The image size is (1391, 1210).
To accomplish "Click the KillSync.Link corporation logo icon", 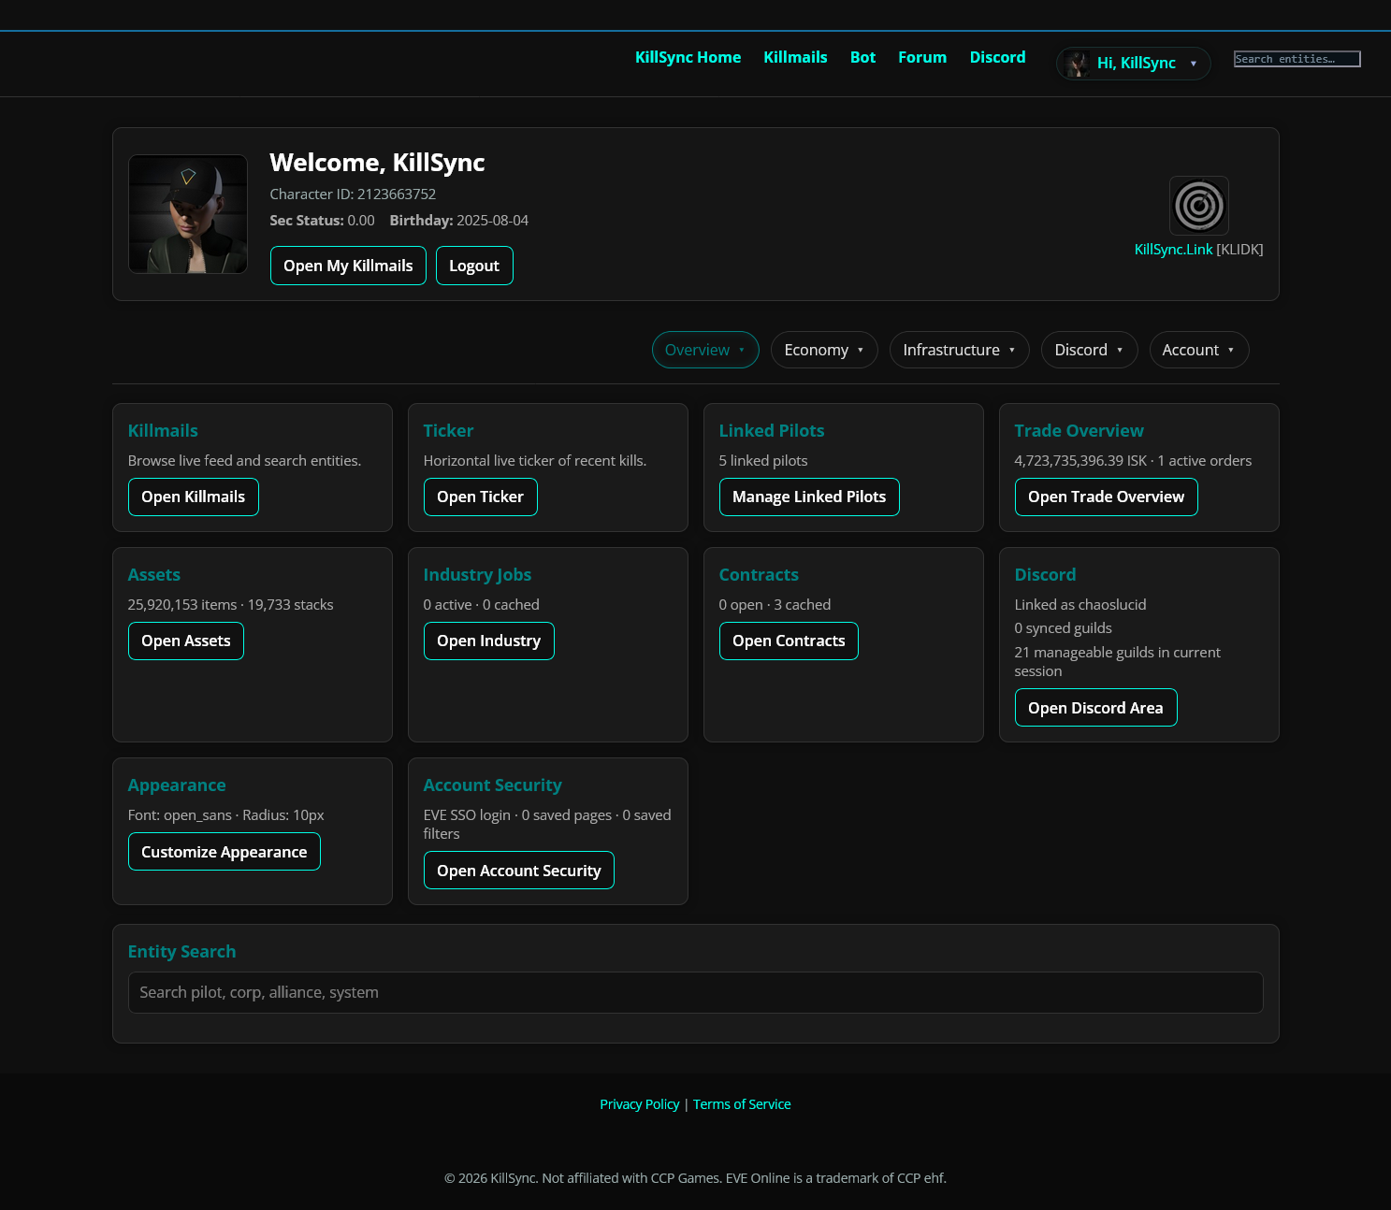I will [1198, 206].
